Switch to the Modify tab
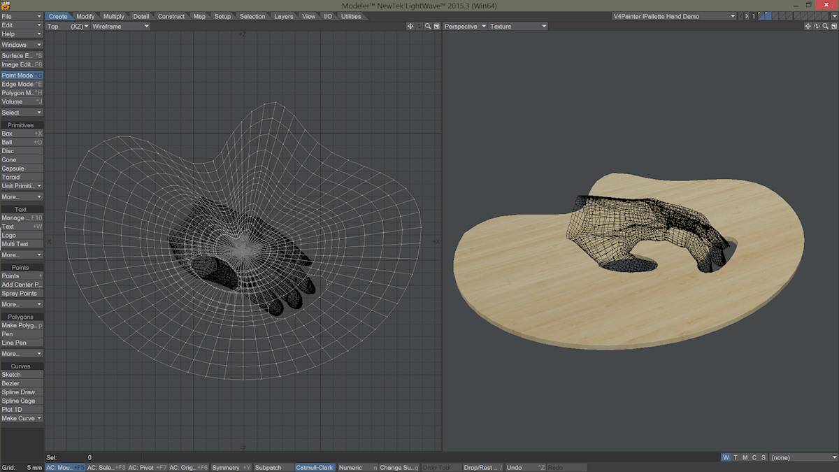839x472 pixels. (x=85, y=16)
